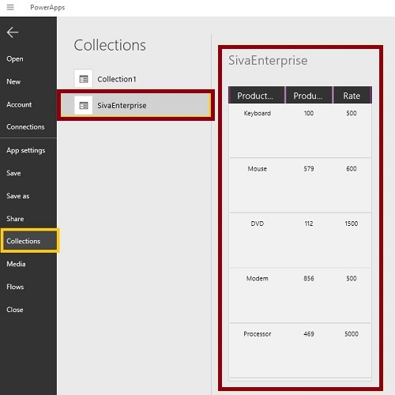This screenshot has height=395, width=395.
Task: Choose Save as option
Action: 18,196
